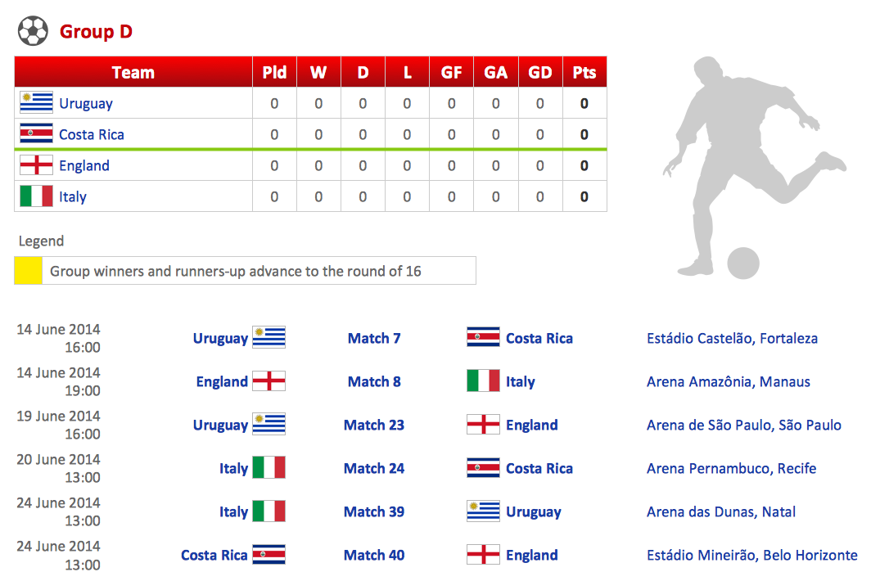The image size is (880, 581).
Task: Click the soccer ball icon beside Group D
Action: click(x=33, y=32)
